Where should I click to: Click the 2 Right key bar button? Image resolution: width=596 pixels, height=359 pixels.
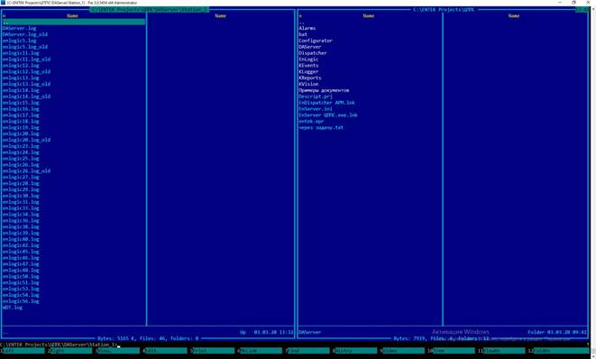point(70,351)
